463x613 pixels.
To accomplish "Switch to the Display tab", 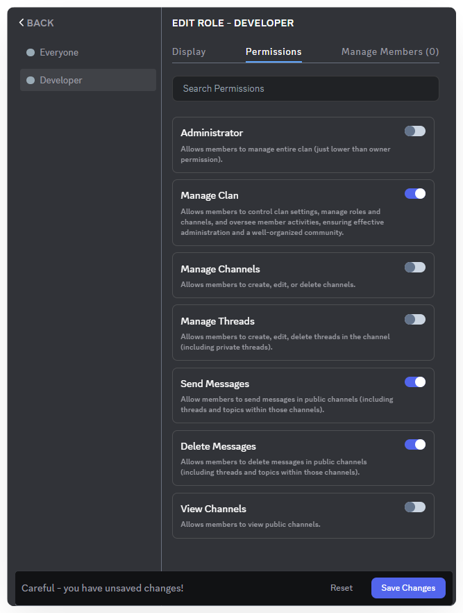I will pyautogui.click(x=189, y=52).
